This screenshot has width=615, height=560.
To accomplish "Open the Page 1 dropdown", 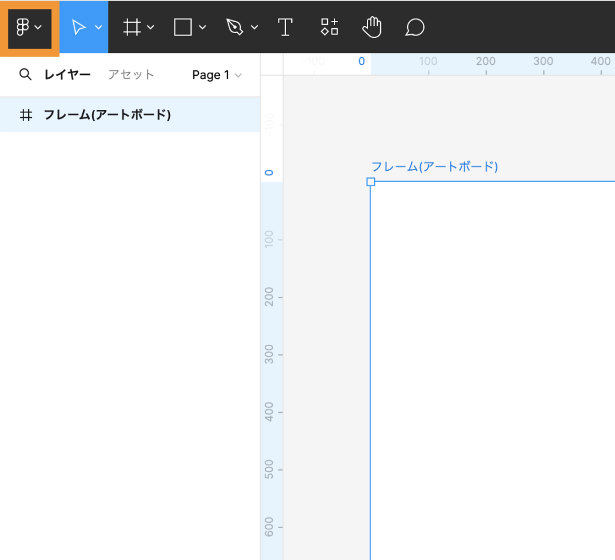I will coord(217,75).
